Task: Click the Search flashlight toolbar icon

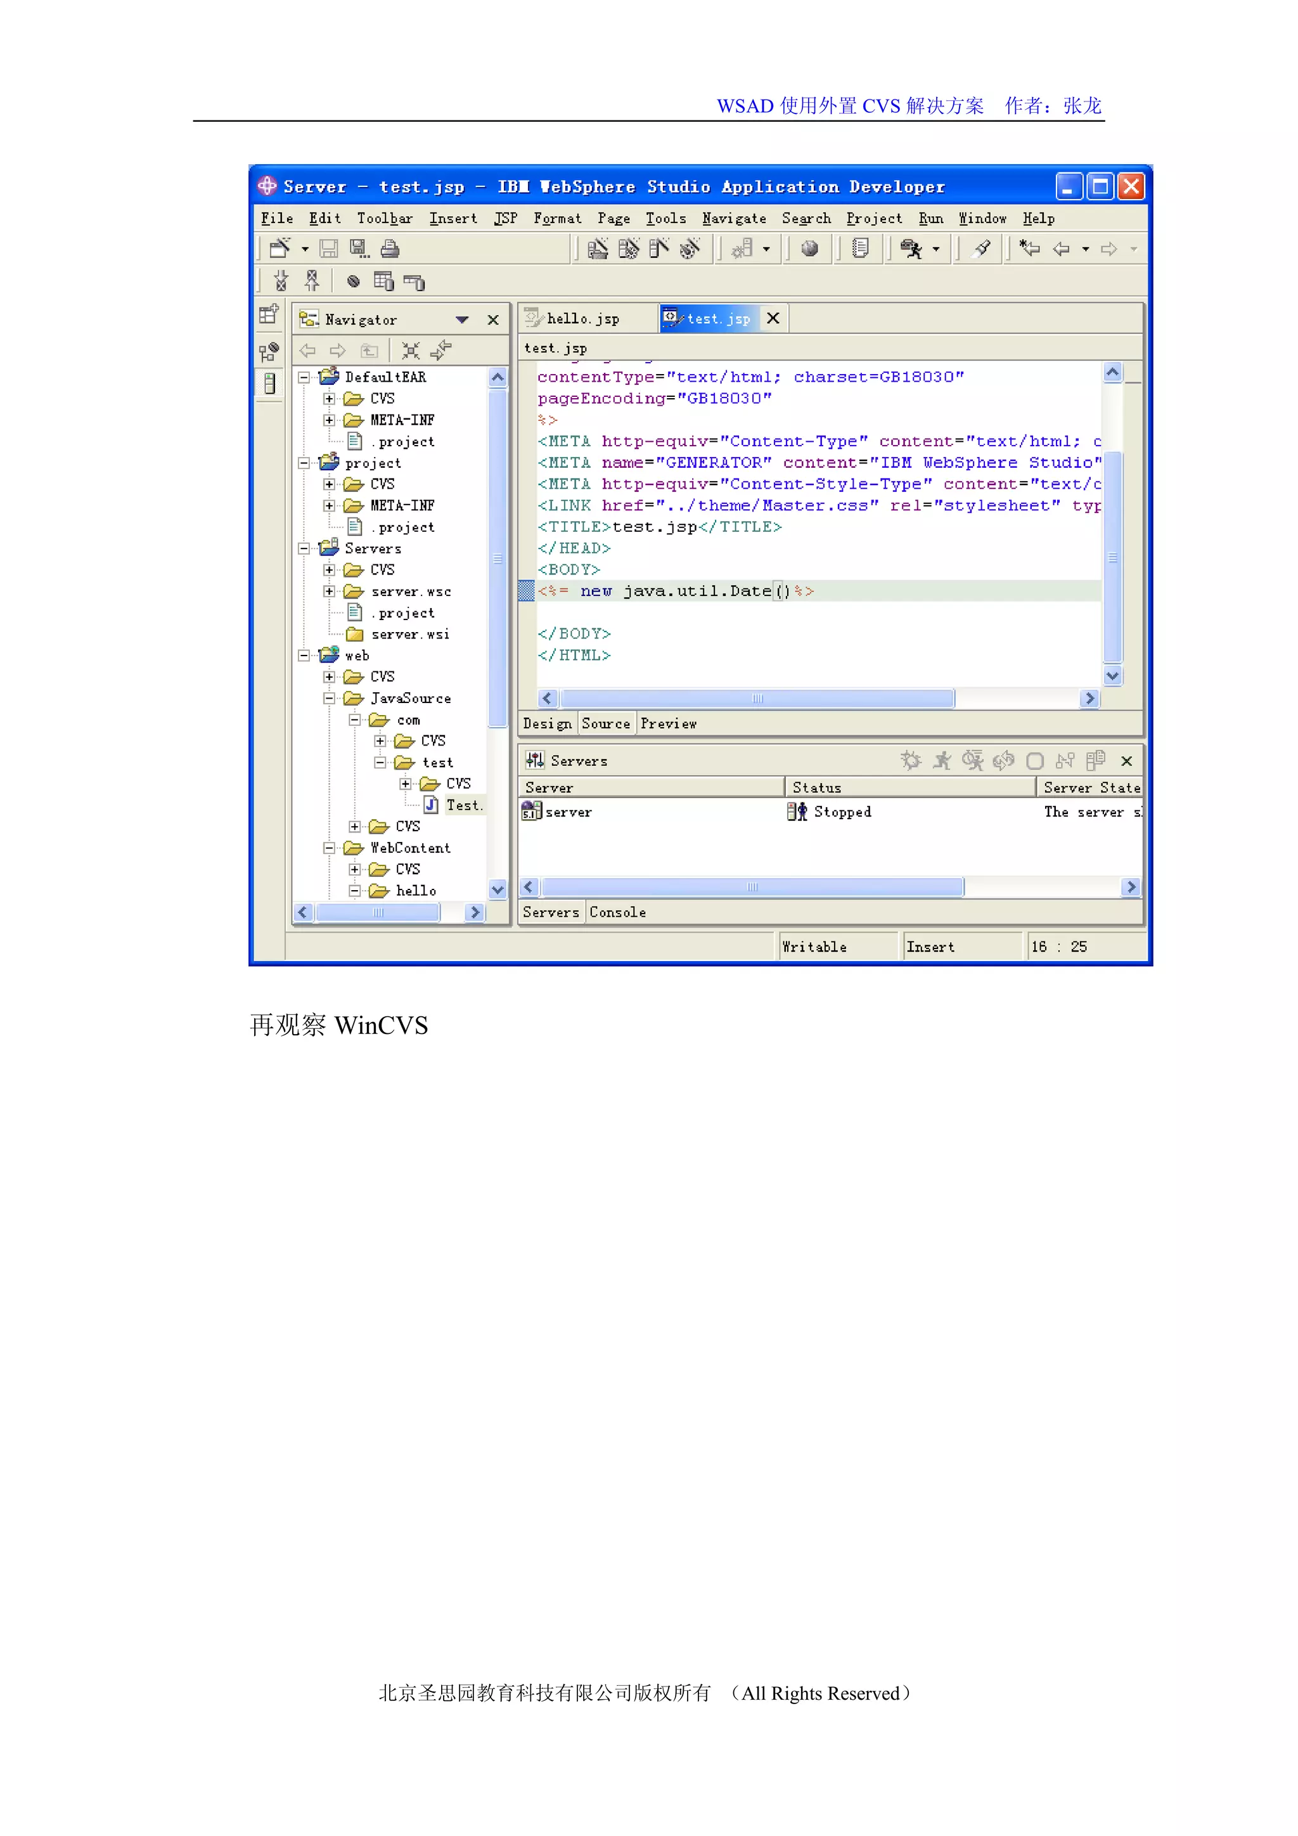Action: click(983, 249)
